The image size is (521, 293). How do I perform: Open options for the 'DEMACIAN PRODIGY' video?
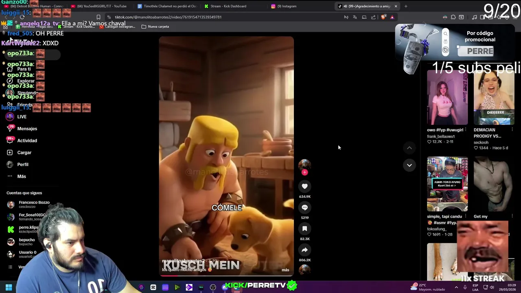click(x=512, y=130)
